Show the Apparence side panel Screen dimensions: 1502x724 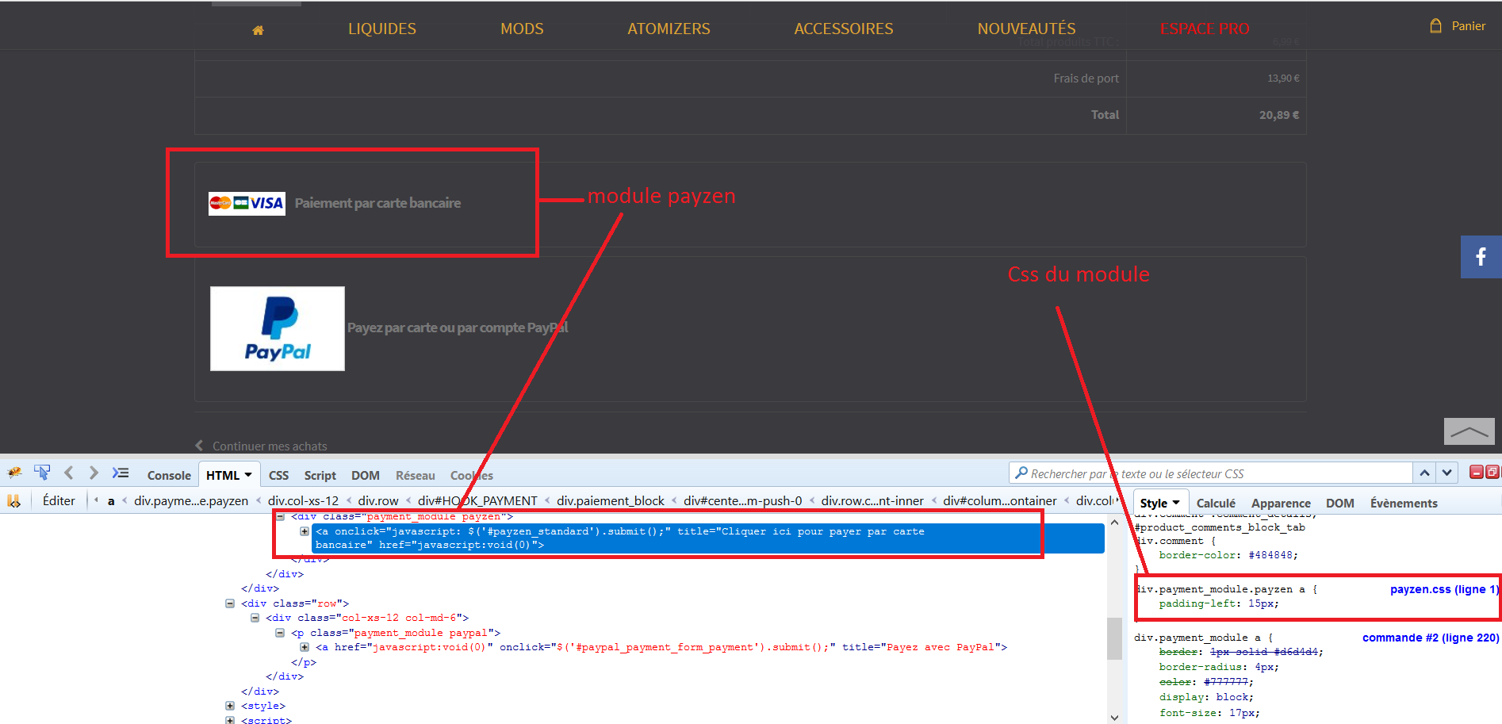tap(1281, 503)
